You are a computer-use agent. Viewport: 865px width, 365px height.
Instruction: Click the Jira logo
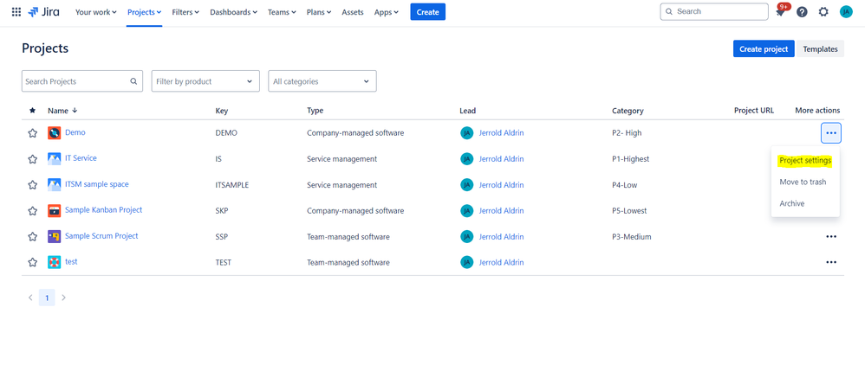[44, 12]
